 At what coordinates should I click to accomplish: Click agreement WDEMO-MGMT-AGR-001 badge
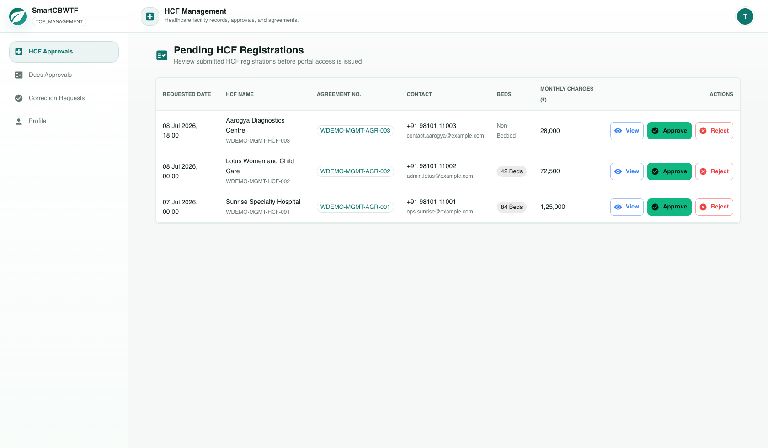355,207
